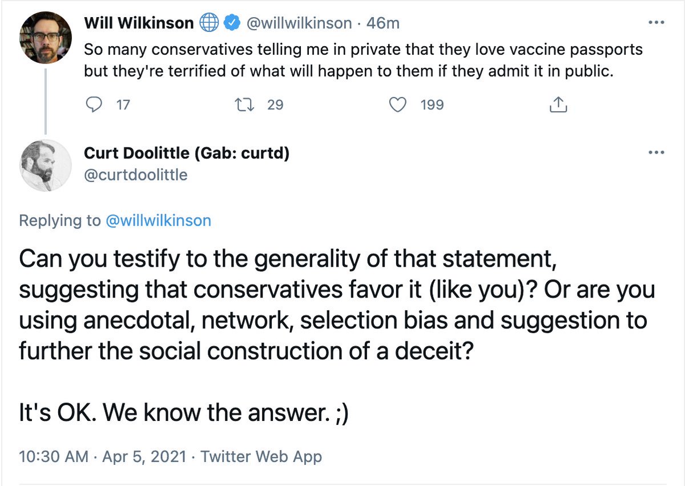The width and height of the screenshot is (685, 486).
Task: Like Will Wilkinson's tweet via heart icon
Action: (398, 105)
